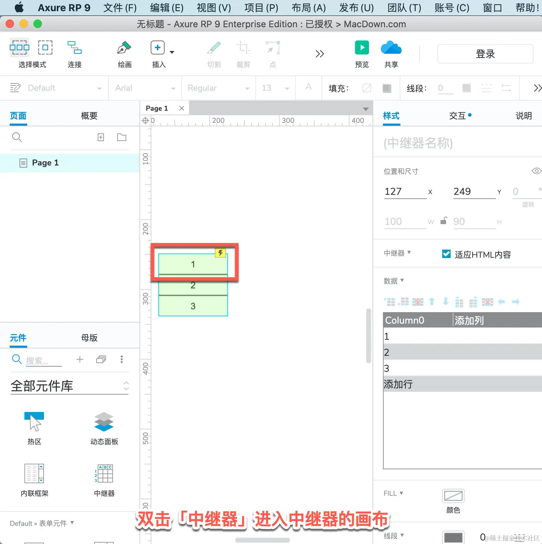Select the connector tool
This screenshot has height=544, width=542.
click(74, 47)
